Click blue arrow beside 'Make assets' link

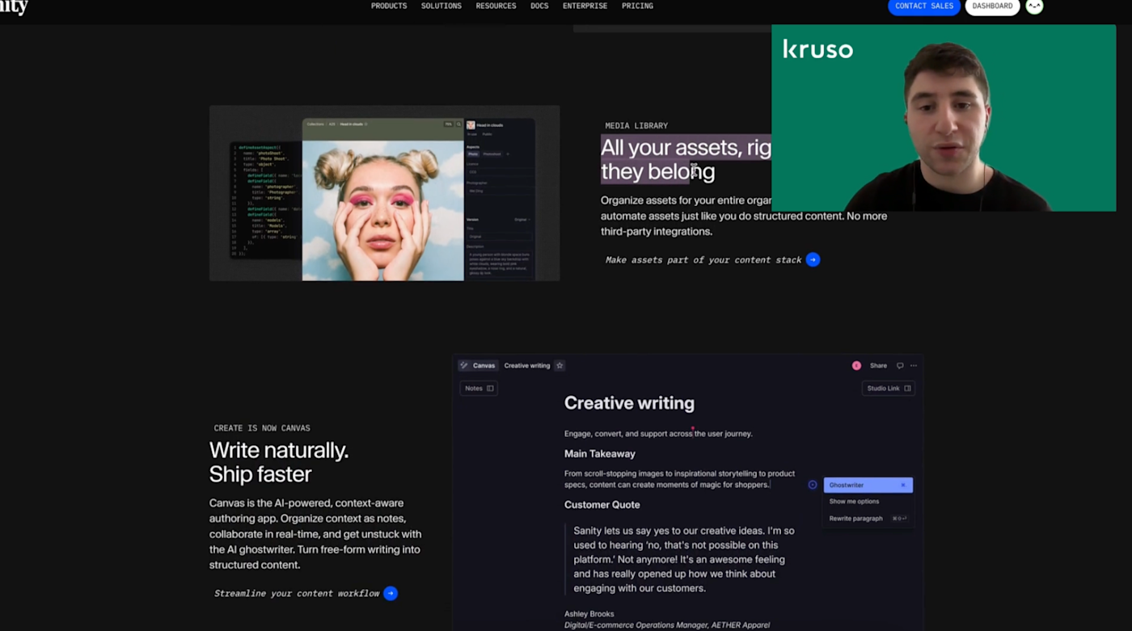click(813, 259)
